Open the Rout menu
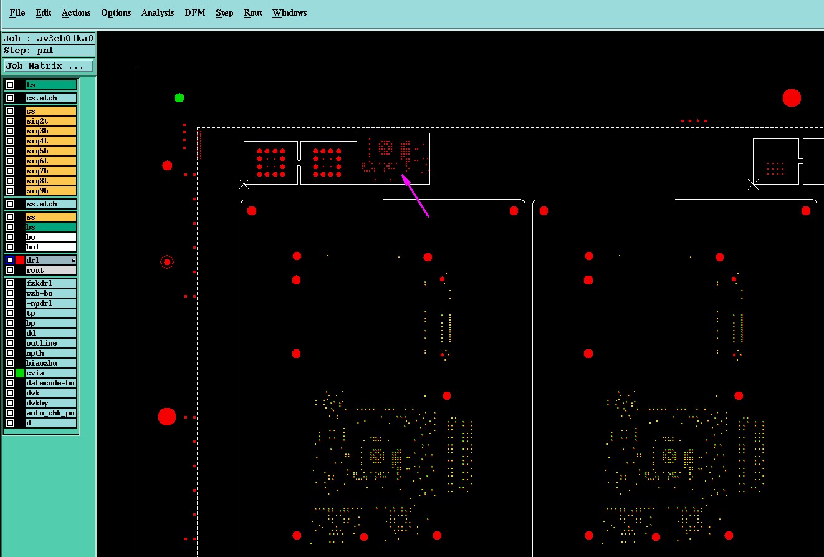The height and width of the screenshot is (557, 824). point(253,12)
